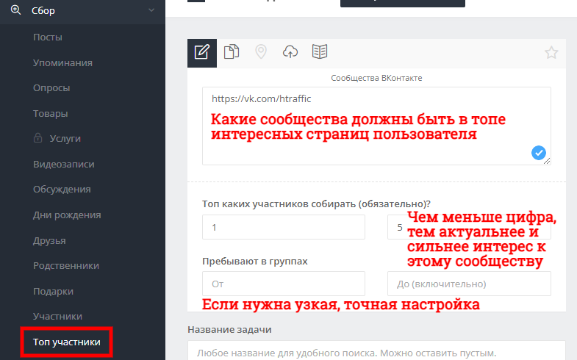This screenshot has width=577, height=360.
Task: Open Дни рождения section
Action: click(x=67, y=215)
